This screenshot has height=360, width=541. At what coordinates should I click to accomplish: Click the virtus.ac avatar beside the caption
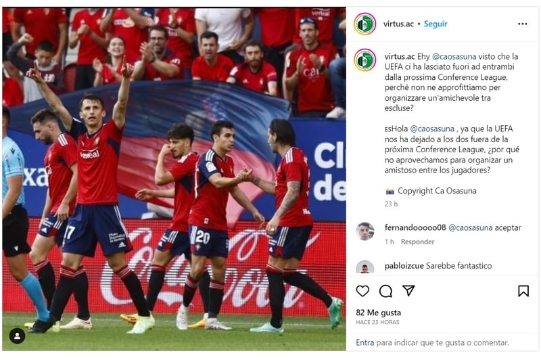[364, 60]
